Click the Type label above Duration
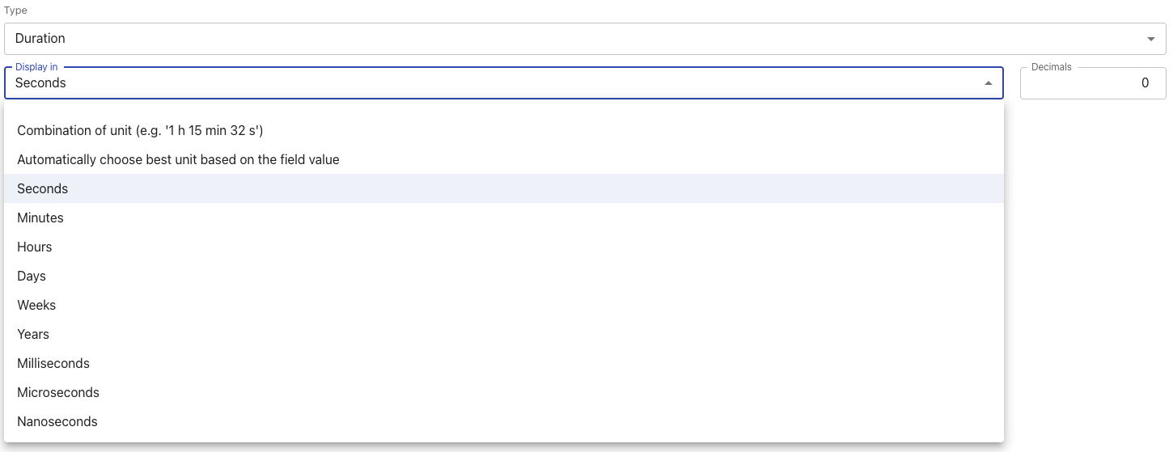The image size is (1173, 452). click(x=15, y=11)
